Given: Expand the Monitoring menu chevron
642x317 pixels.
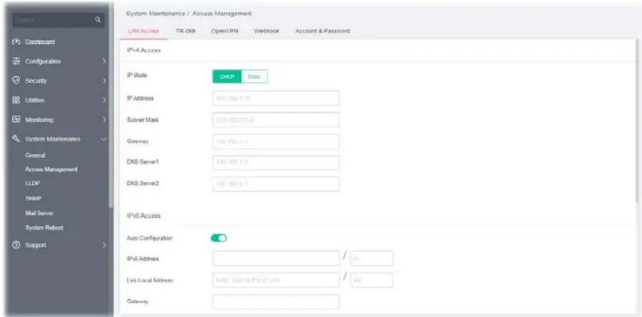Looking at the screenshot, I should 103,120.
